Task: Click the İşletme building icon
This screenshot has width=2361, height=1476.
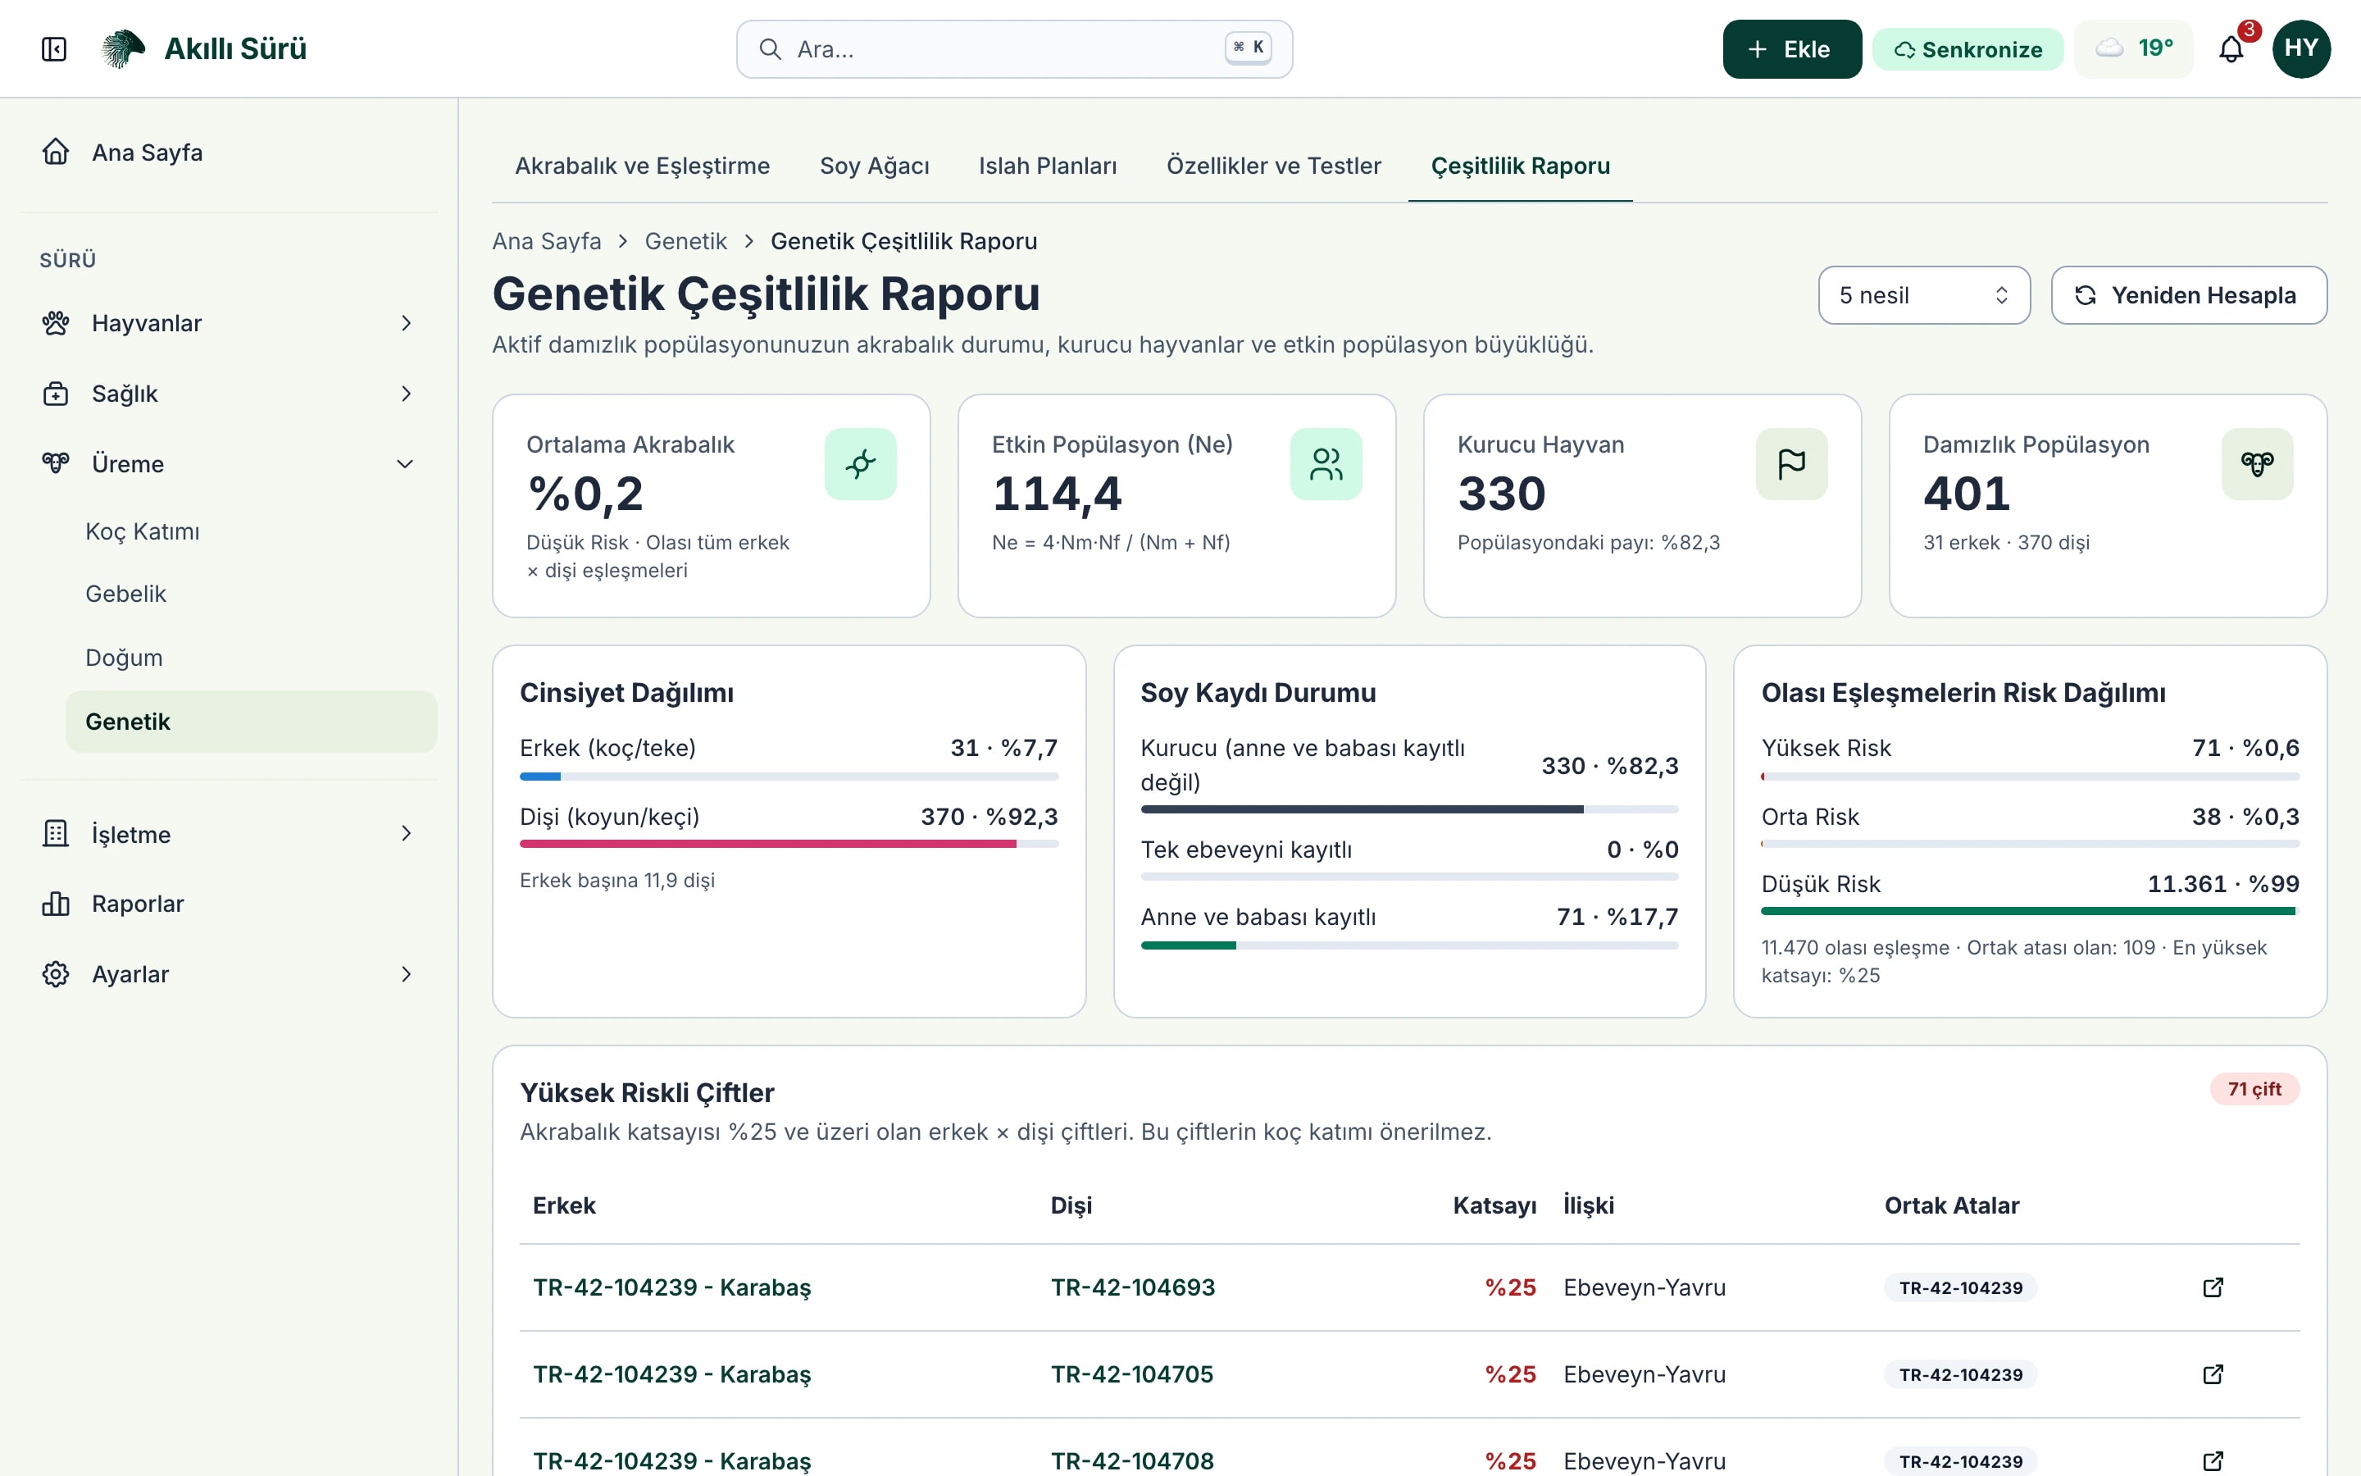Action: (x=56, y=834)
